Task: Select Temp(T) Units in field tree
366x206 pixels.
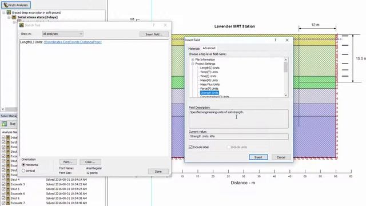Action: tap(209, 72)
